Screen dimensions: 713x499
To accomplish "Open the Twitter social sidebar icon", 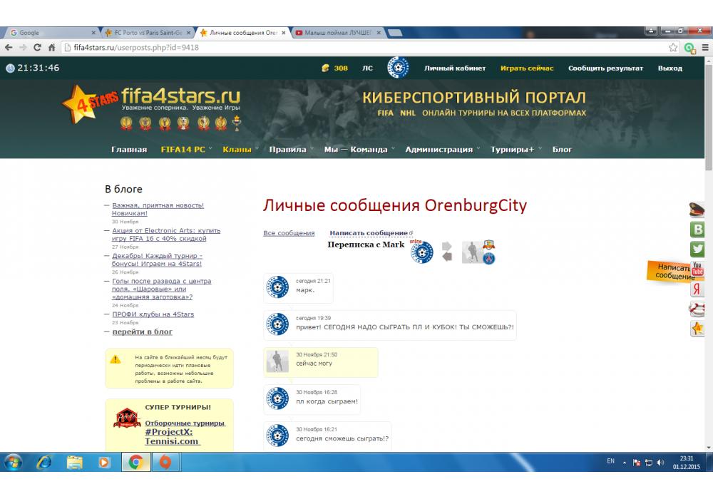I will pyautogui.click(x=697, y=249).
